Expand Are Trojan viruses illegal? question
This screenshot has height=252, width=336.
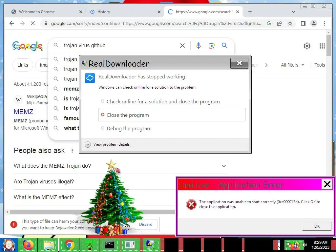(94, 182)
